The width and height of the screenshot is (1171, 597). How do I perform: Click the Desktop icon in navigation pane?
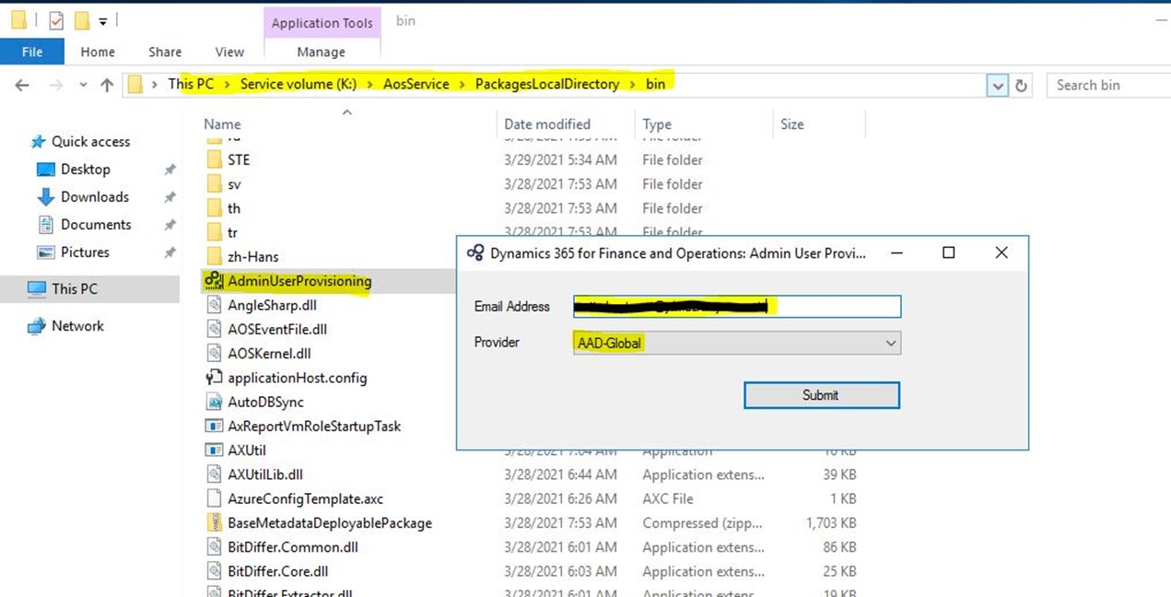point(46,170)
